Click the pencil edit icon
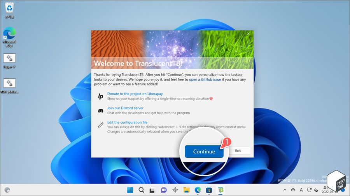 point(101,125)
